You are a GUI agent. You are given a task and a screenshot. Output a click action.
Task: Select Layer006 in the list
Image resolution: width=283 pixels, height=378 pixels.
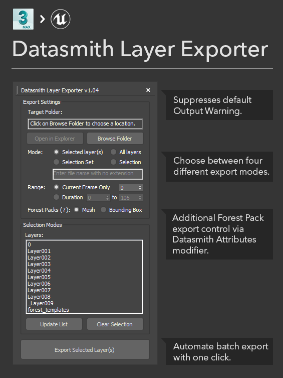84,284
